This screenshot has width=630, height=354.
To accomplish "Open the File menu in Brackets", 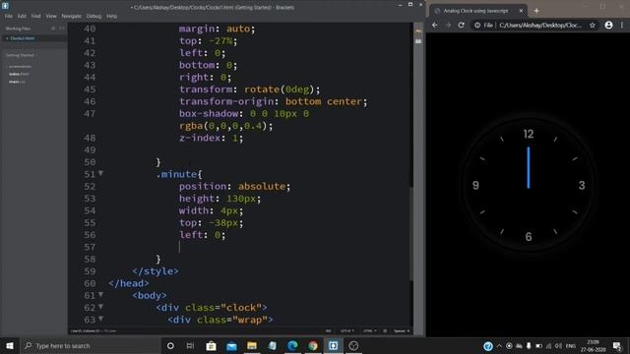I will coord(9,16).
